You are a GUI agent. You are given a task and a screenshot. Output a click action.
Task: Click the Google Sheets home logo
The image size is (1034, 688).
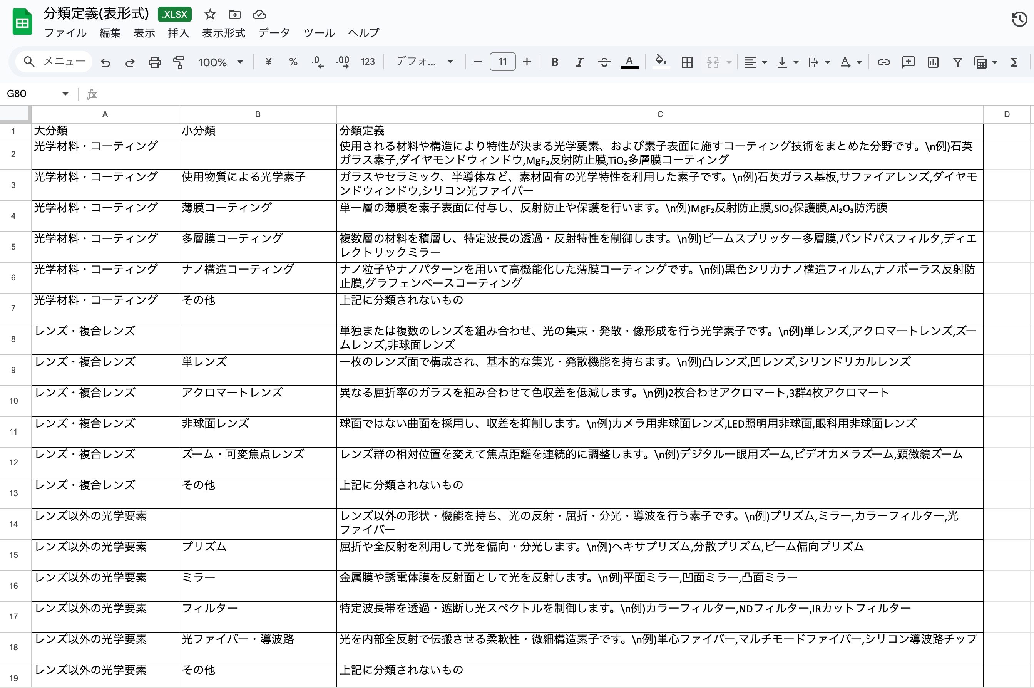pos(22,22)
